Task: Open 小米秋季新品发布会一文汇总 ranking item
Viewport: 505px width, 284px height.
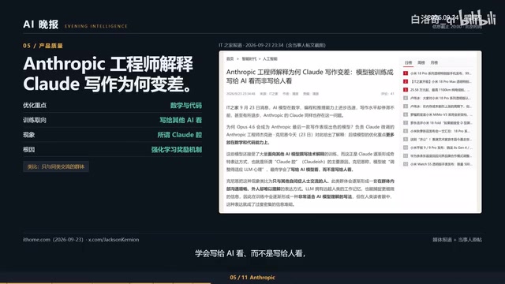Action: pyautogui.click(x=441, y=131)
